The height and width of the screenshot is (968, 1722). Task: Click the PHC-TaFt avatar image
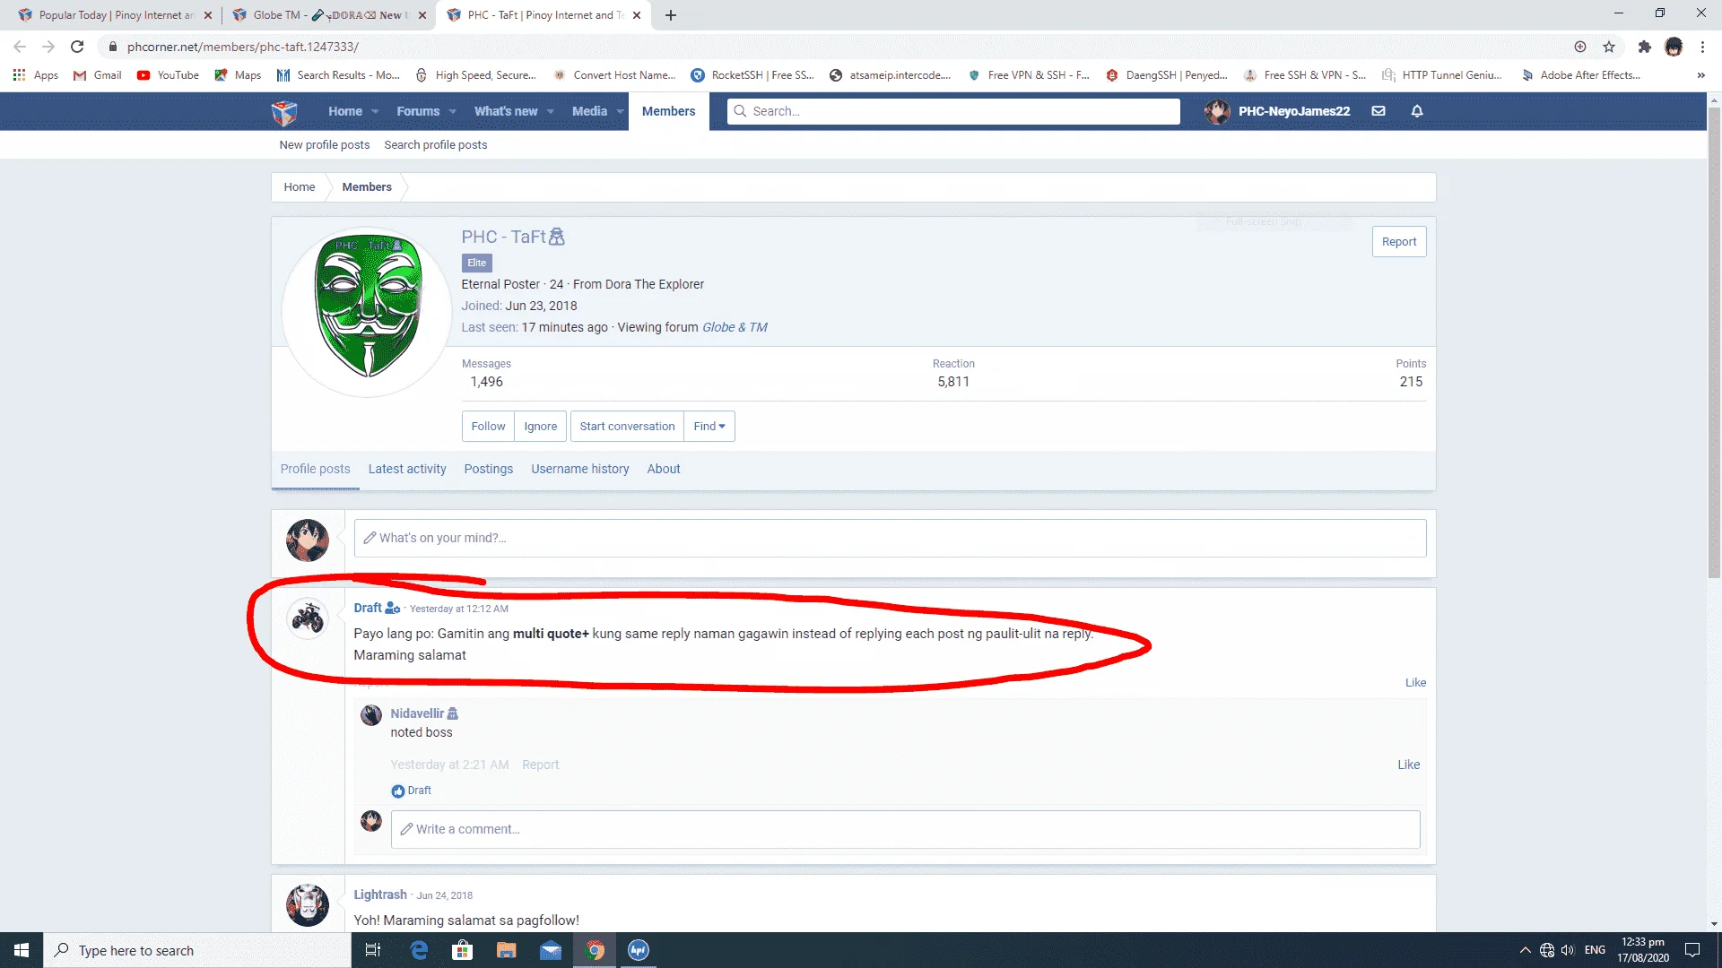pyautogui.click(x=368, y=312)
